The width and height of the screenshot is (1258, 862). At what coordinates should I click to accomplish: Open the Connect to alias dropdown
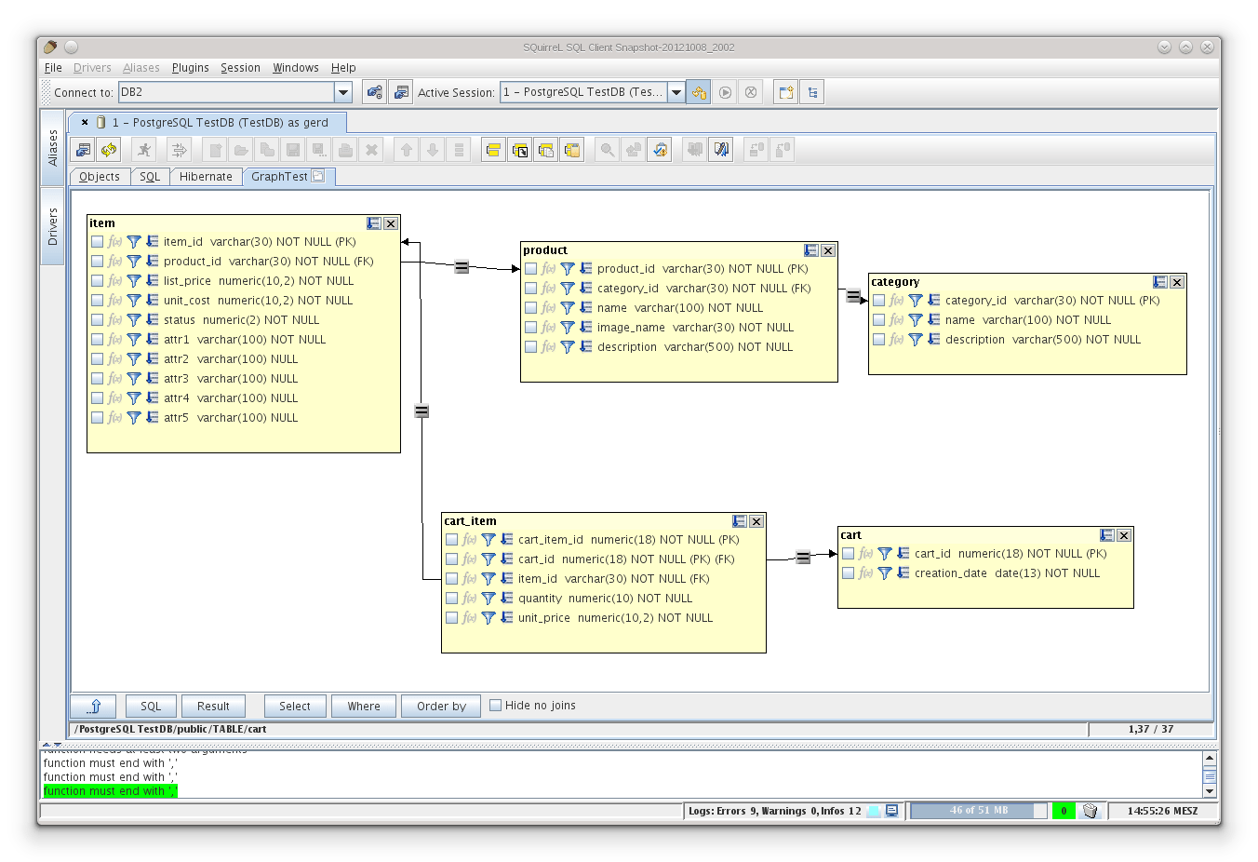click(x=343, y=91)
